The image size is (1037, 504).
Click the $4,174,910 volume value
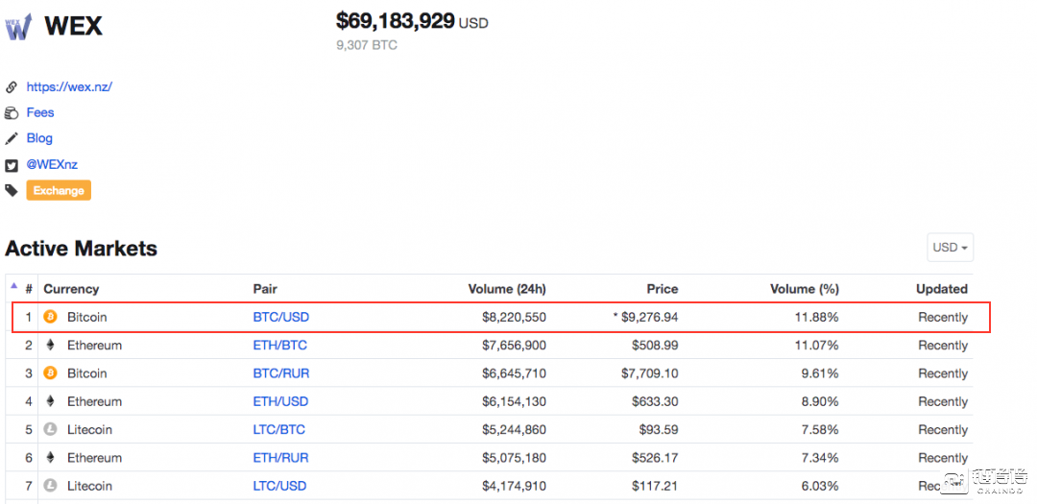[514, 486]
